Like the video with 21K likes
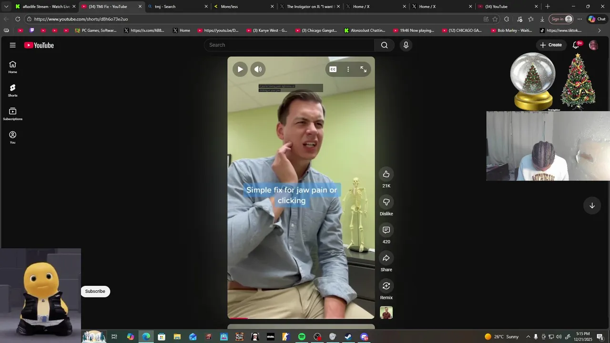This screenshot has height=343, width=610. (386, 174)
